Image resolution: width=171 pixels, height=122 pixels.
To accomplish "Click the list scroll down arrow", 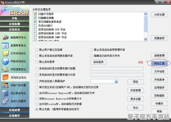I will click(145, 39).
